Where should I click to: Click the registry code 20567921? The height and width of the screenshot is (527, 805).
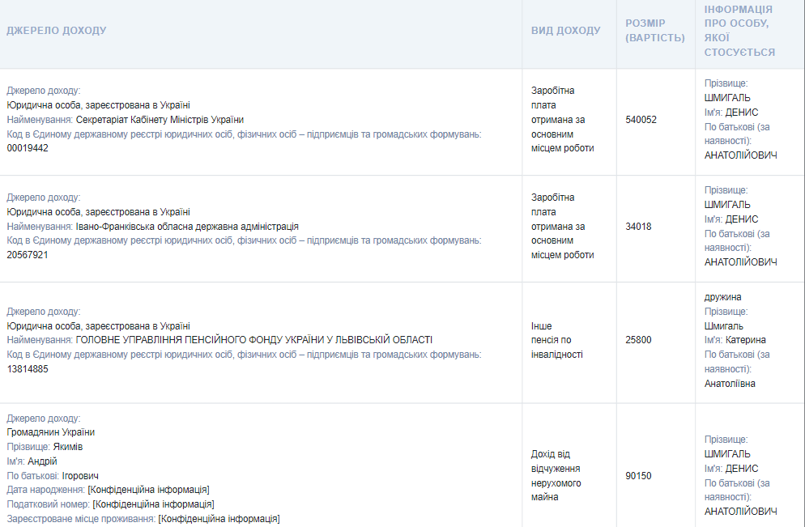28,255
